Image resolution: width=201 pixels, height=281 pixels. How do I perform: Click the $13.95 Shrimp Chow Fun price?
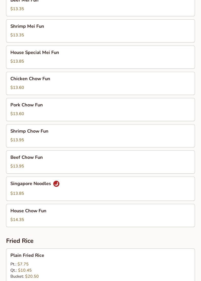[x=17, y=140]
